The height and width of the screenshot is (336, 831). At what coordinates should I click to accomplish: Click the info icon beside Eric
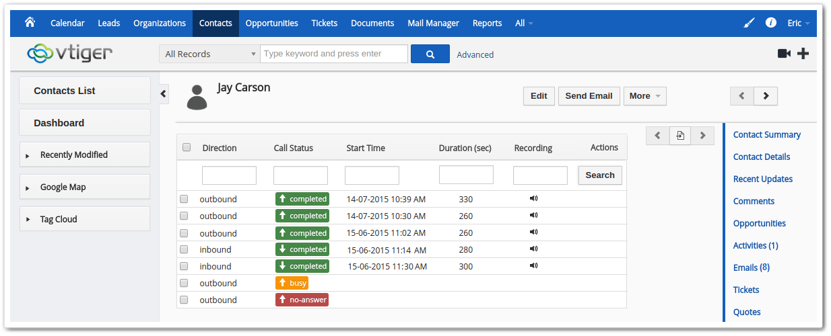pos(771,23)
